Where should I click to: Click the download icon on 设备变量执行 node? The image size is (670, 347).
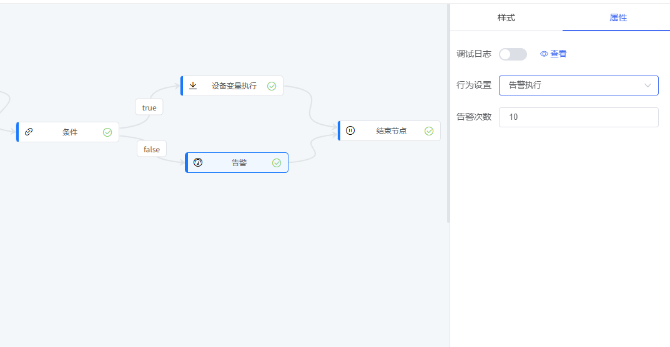[x=193, y=86]
